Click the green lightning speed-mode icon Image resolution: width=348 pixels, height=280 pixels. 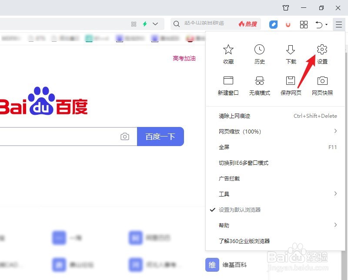point(145,24)
